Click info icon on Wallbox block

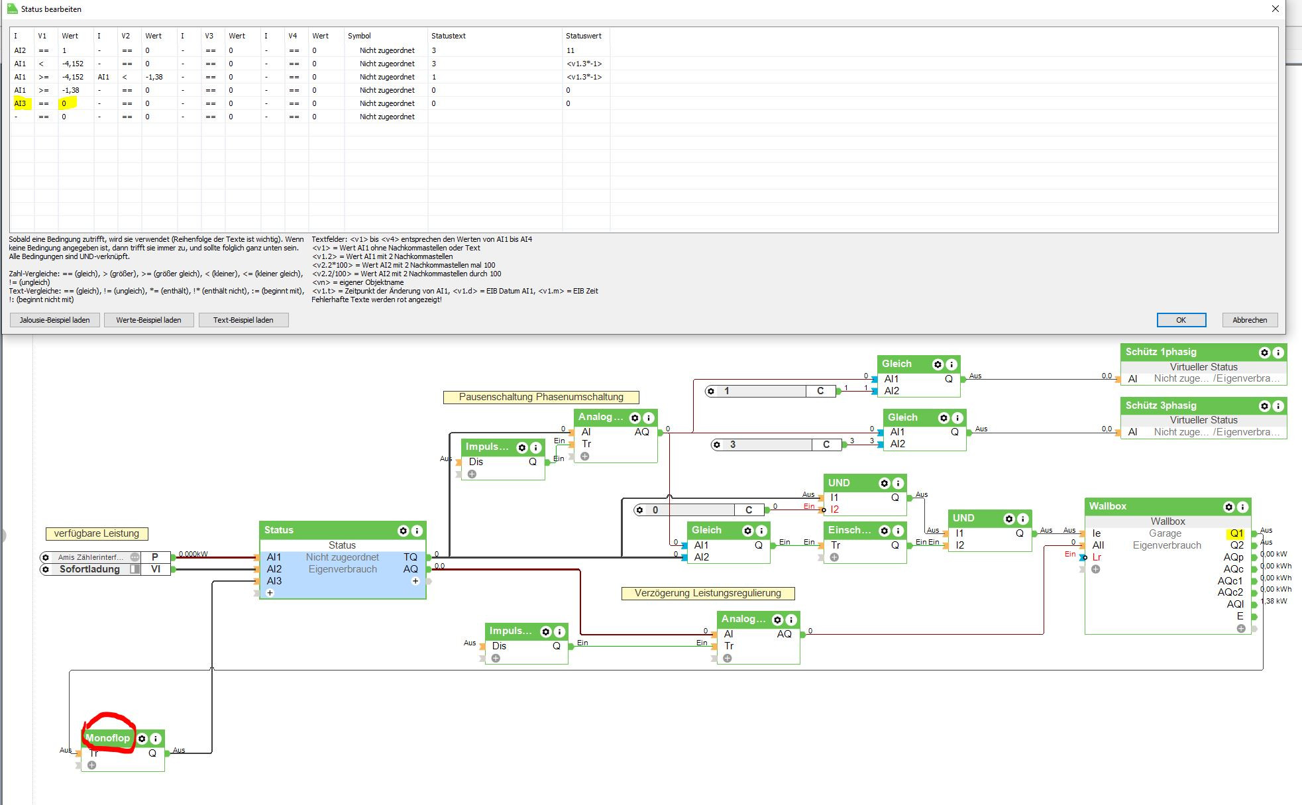click(1243, 507)
